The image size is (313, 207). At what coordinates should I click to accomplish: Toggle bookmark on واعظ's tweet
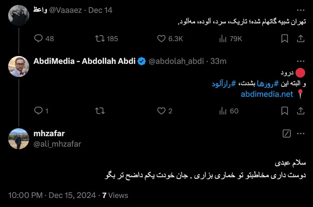[x=285, y=38]
